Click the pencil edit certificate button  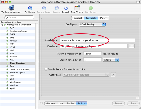pos(113,75)
